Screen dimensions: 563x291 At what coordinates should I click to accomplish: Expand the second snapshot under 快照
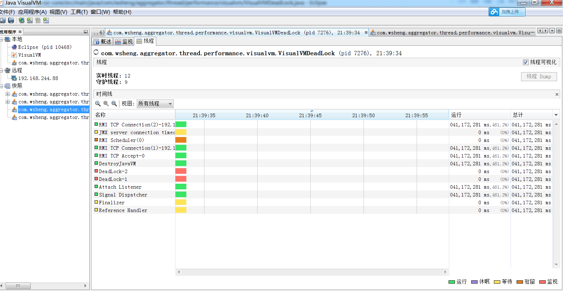click(x=7, y=102)
